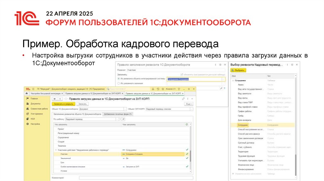The image size is (324, 181).
Task: Open selector for Объект ЗУП КОРП field
Action: point(191,109)
